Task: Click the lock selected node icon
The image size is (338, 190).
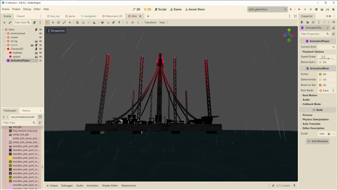Action: (83, 22)
